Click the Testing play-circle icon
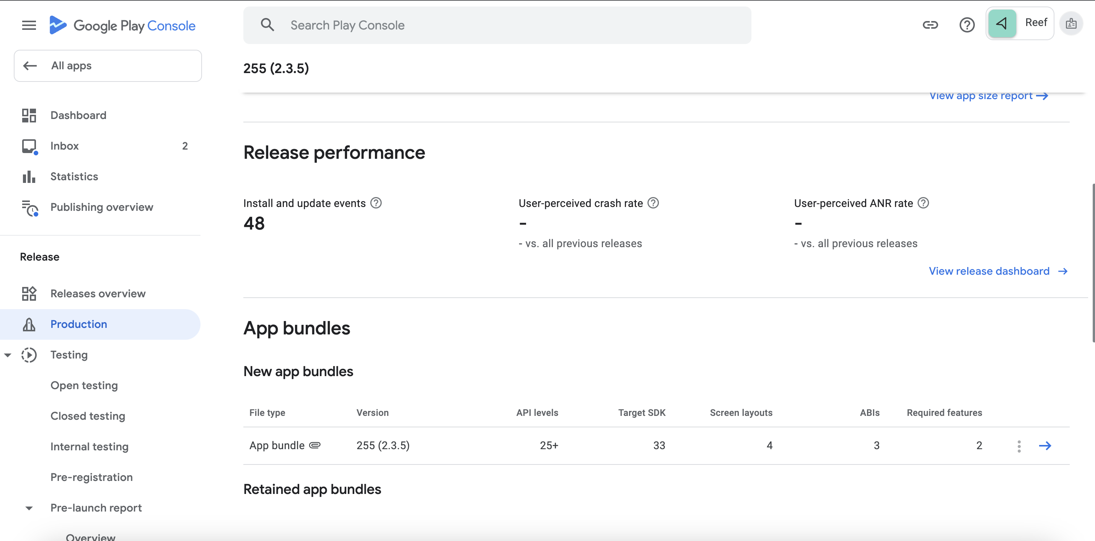This screenshot has width=1095, height=541. (x=29, y=355)
